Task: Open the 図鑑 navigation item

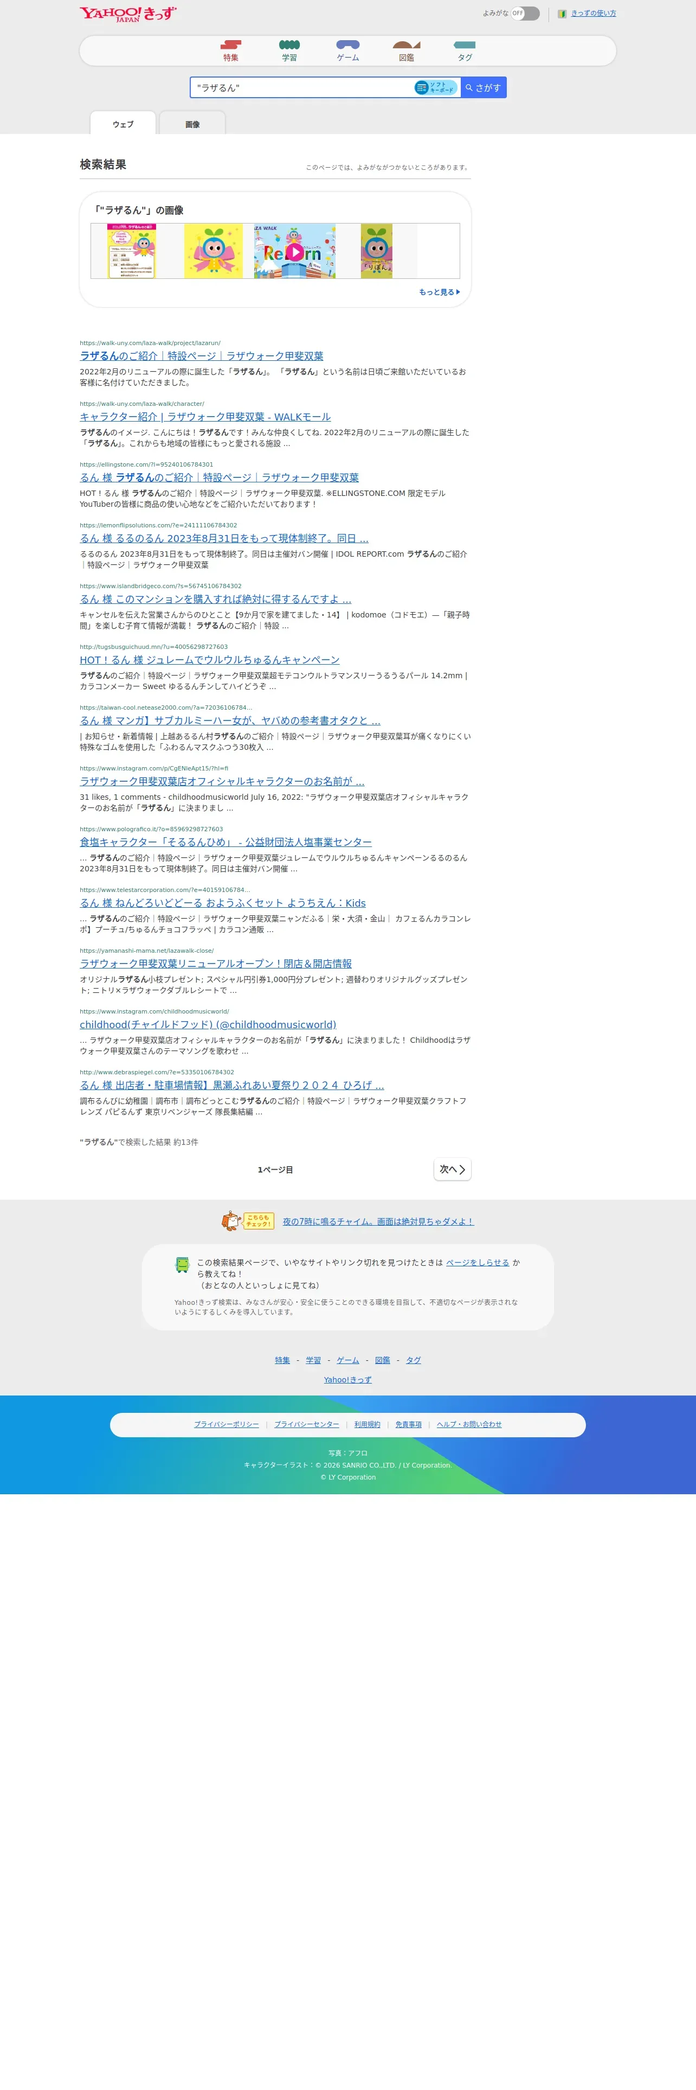Action: 407,51
